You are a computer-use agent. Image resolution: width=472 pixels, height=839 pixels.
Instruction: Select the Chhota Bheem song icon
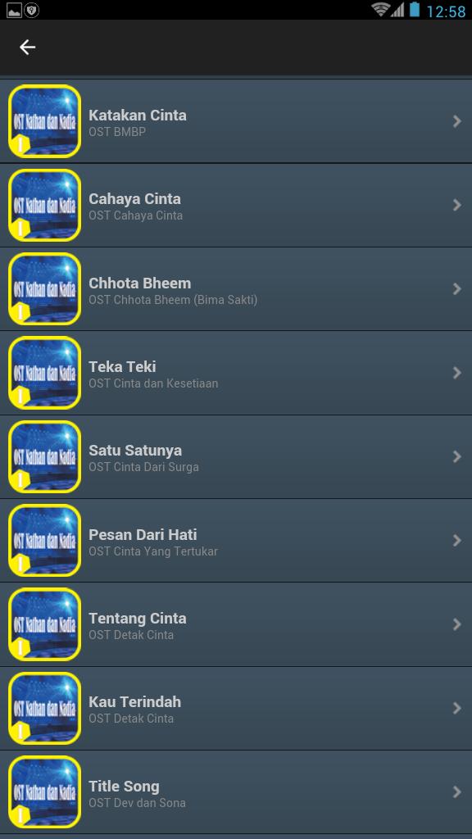(x=45, y=289)
